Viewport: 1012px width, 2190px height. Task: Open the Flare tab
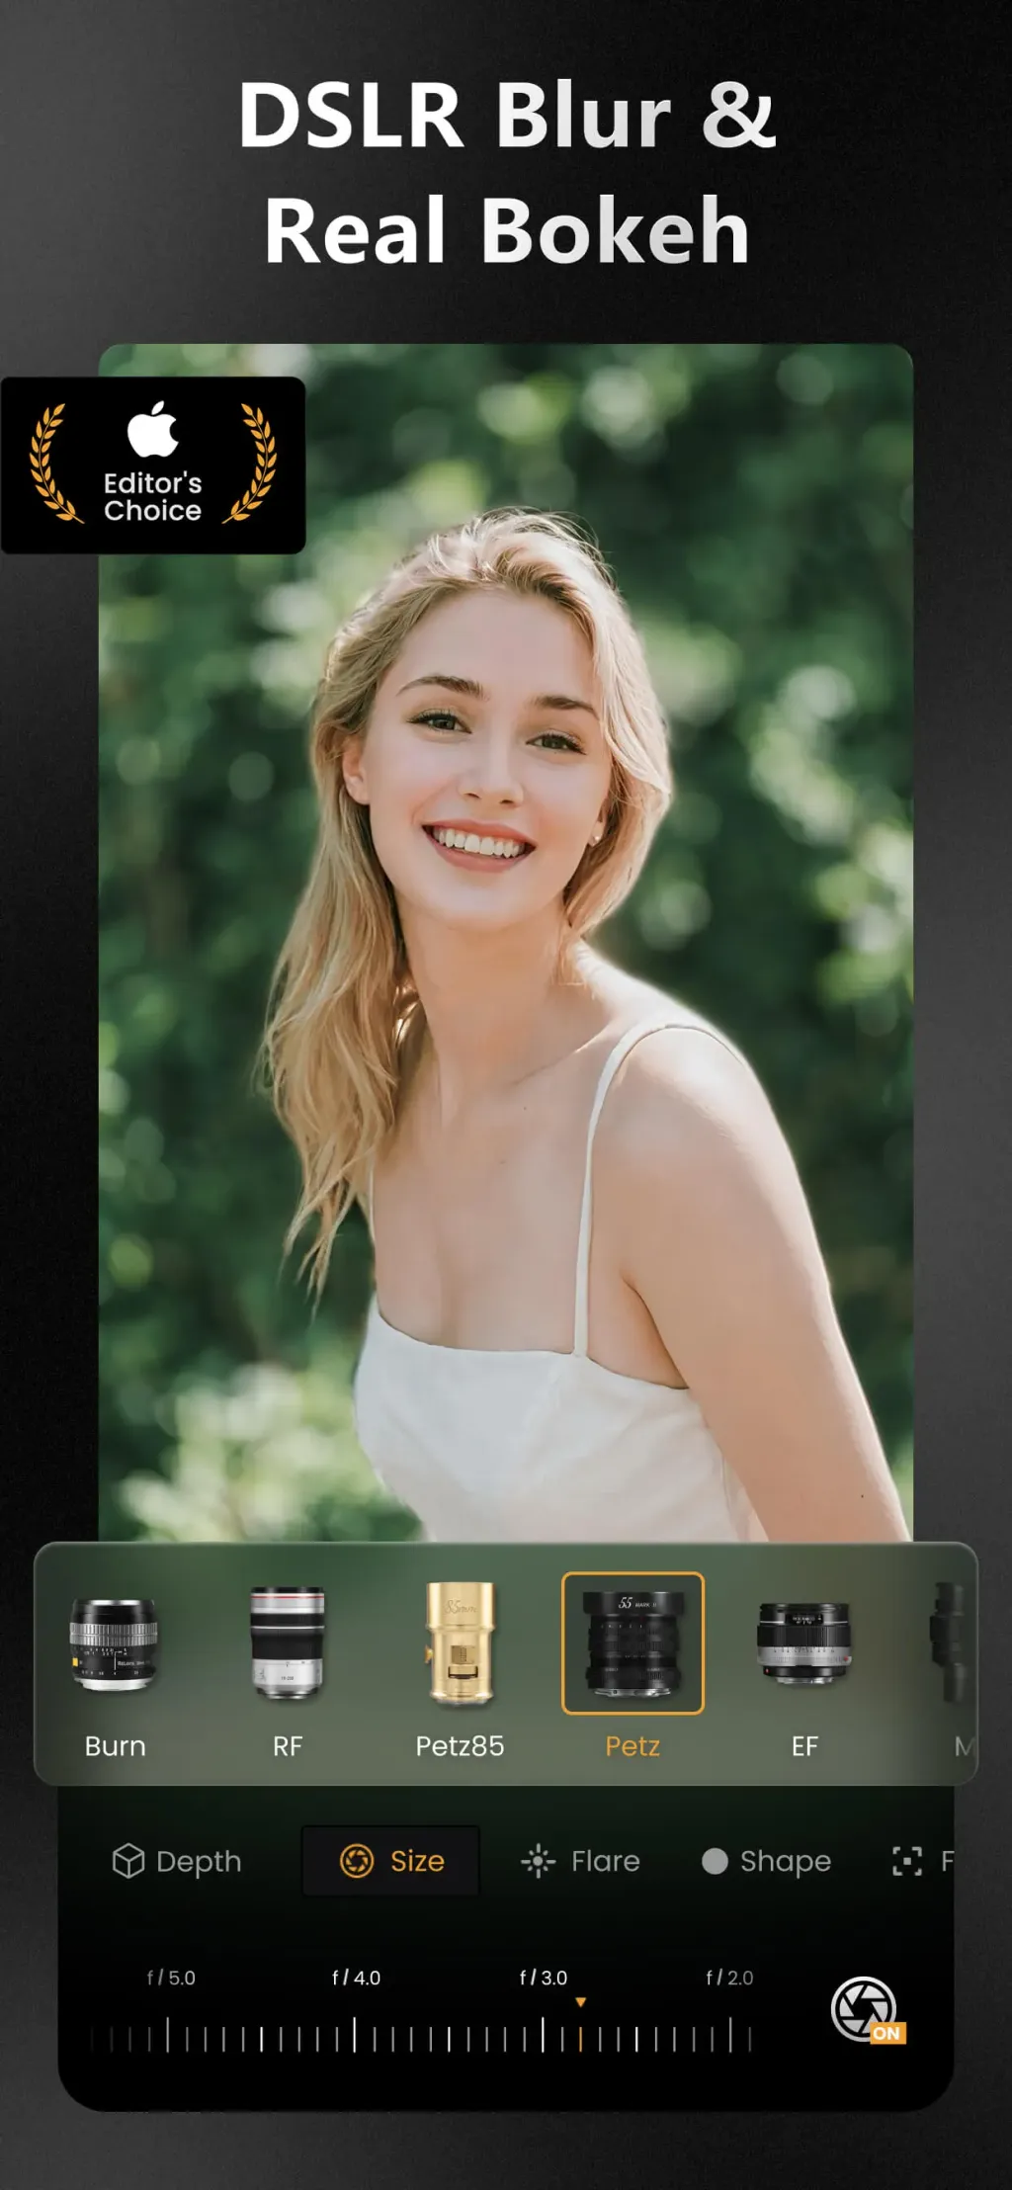point(580,1861)
